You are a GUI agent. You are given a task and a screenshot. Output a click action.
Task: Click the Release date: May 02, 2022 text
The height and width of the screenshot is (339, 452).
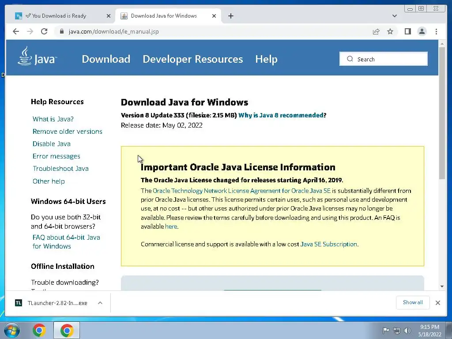coord(162,125)
